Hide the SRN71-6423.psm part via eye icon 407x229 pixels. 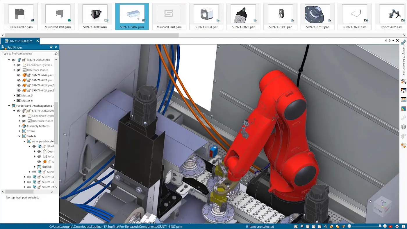[19, 80]
